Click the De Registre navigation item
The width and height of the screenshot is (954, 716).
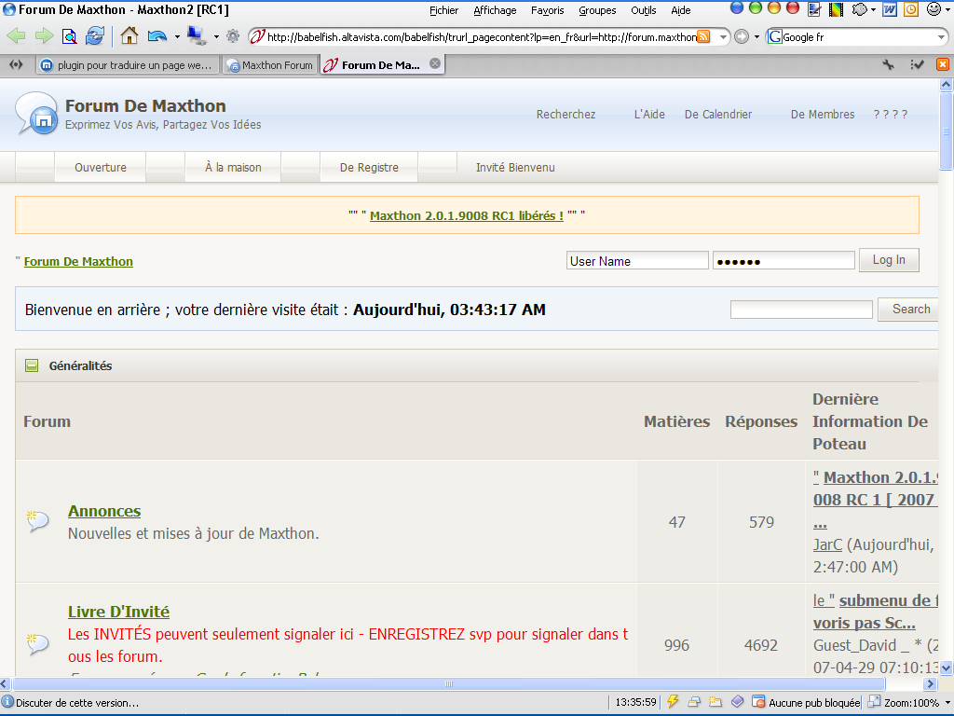(x=369, y=168)
